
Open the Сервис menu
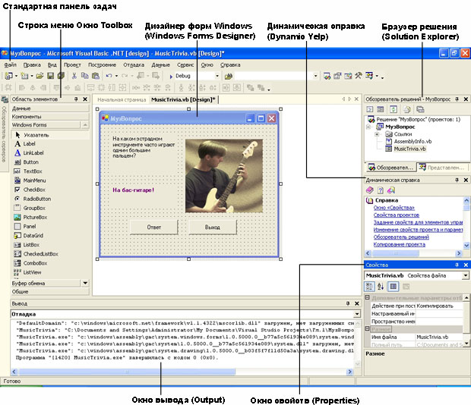[x=185, y=64]
